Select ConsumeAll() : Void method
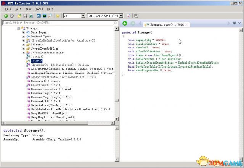Viewport: 244px width, 168px height. [45, 101]
